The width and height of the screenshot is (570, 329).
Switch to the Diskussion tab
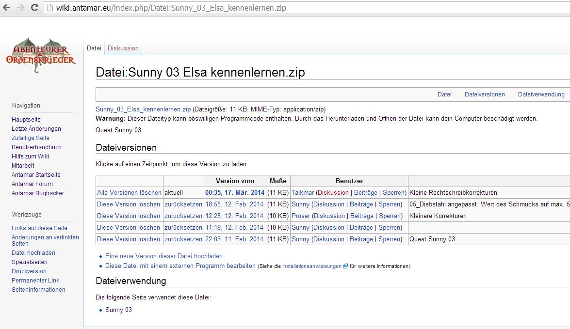click(123, 48)
